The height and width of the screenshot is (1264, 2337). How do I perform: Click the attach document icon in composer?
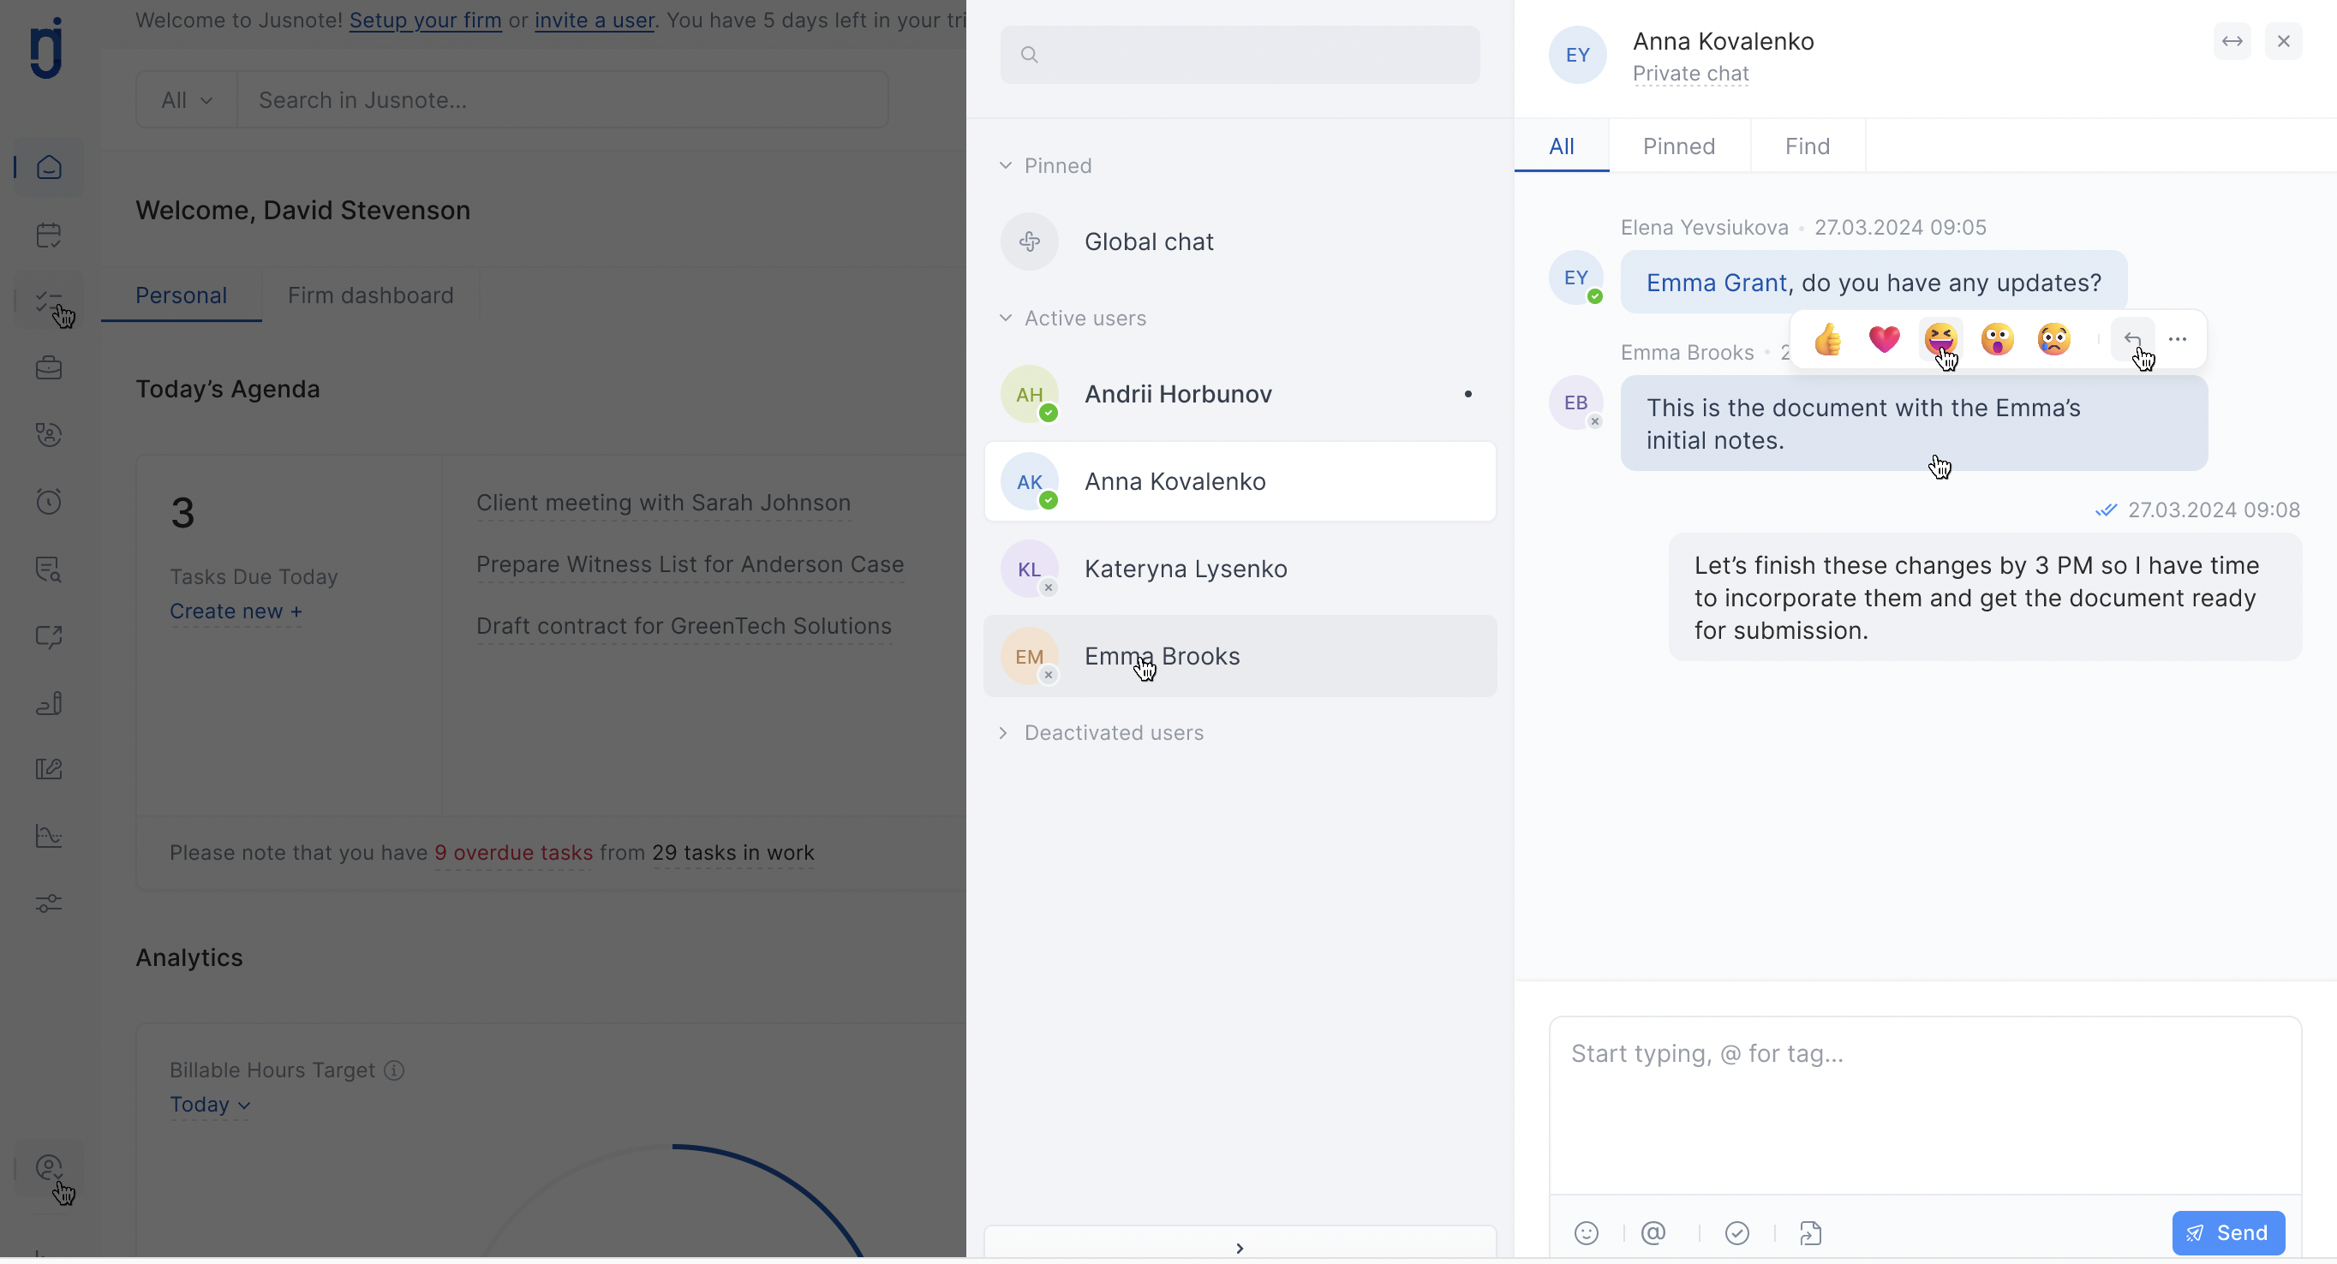(x=1810, y=1233)
